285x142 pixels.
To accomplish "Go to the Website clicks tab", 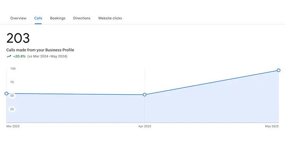I will [x=110, y=18].
